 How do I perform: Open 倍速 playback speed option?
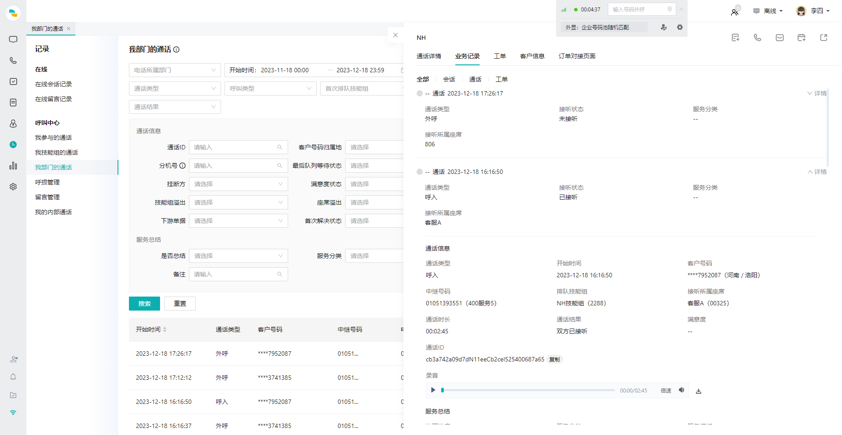(x=666, y=390)
